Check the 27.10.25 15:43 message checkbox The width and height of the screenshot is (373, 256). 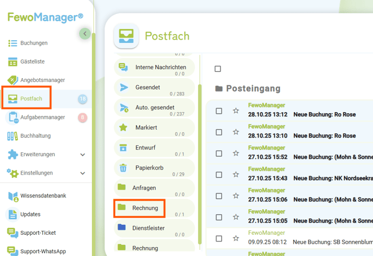point(219,175)
